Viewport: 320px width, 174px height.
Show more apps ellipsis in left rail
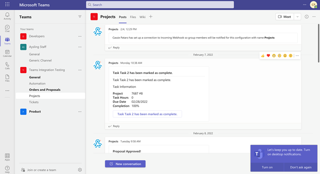pos(8,91)
